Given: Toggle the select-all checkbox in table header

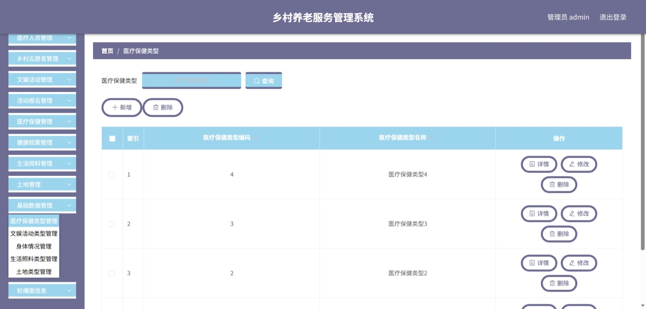Looking at the screenshot, I should 112,138.
